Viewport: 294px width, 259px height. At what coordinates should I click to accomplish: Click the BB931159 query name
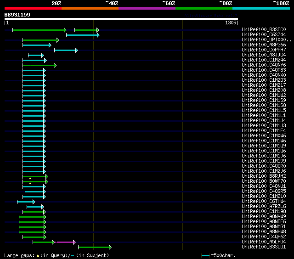click(x=17, y=15)
